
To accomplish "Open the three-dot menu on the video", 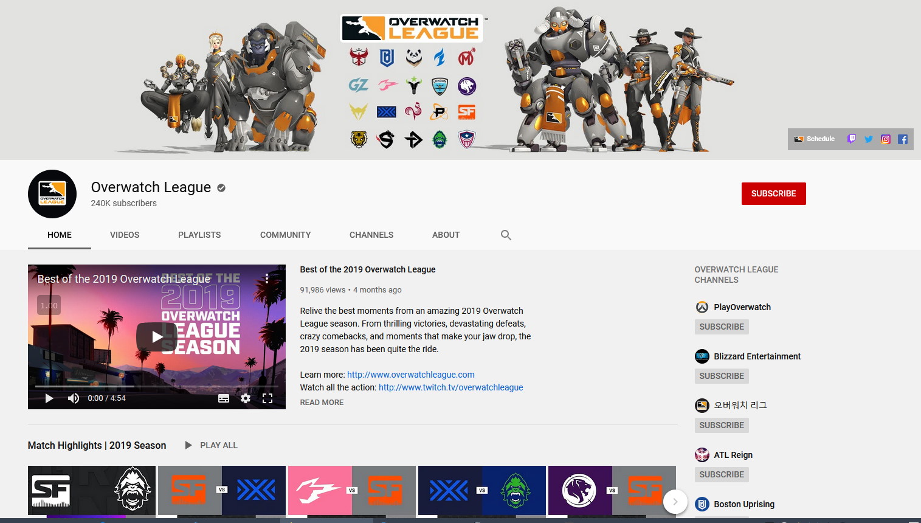I will click(266, 279).
